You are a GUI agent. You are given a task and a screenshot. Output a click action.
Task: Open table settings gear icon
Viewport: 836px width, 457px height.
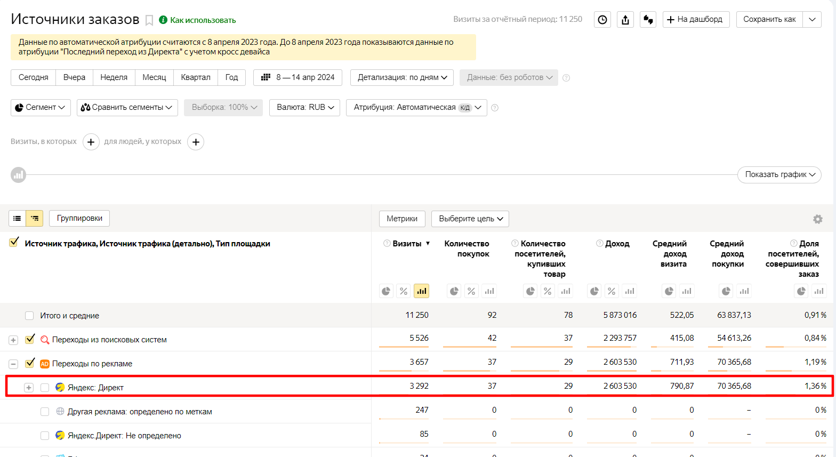tap(817, 219)
